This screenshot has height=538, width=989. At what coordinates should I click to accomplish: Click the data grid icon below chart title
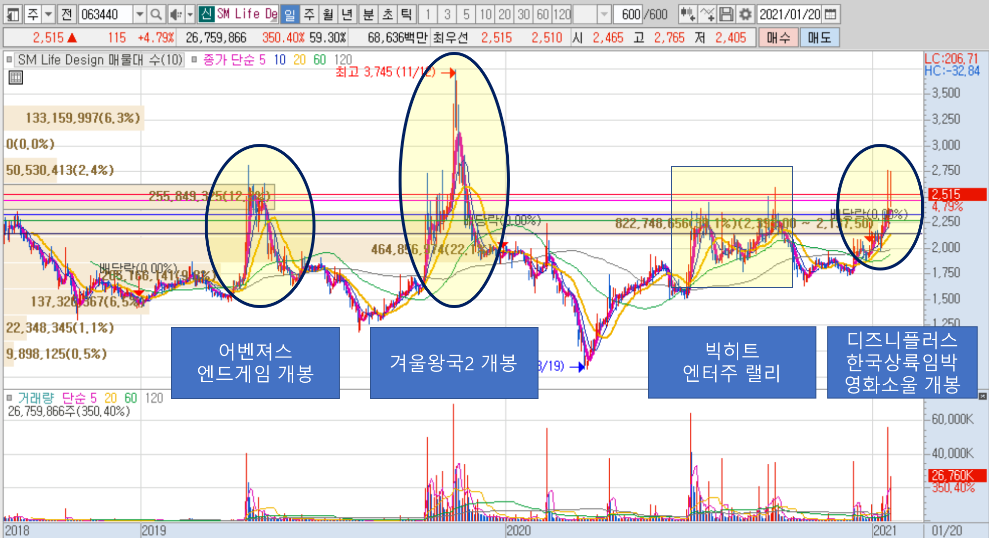16,78
